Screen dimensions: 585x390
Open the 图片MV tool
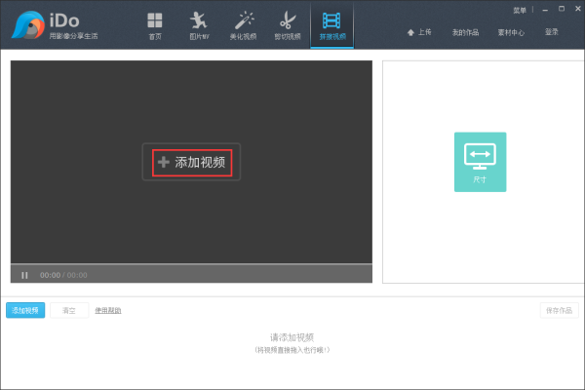tap(198, 24)
